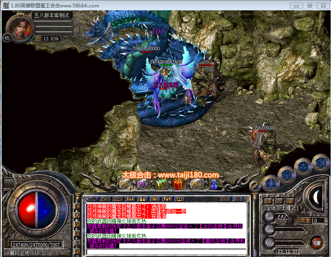The image size is (331, 257).
Task: Open the red 铺 shop button
Action: click(x=317, y=243)
